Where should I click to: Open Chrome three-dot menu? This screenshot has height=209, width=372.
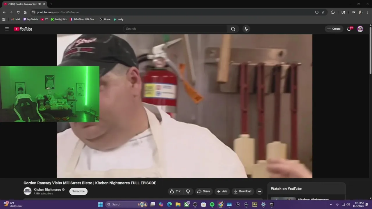368,12
